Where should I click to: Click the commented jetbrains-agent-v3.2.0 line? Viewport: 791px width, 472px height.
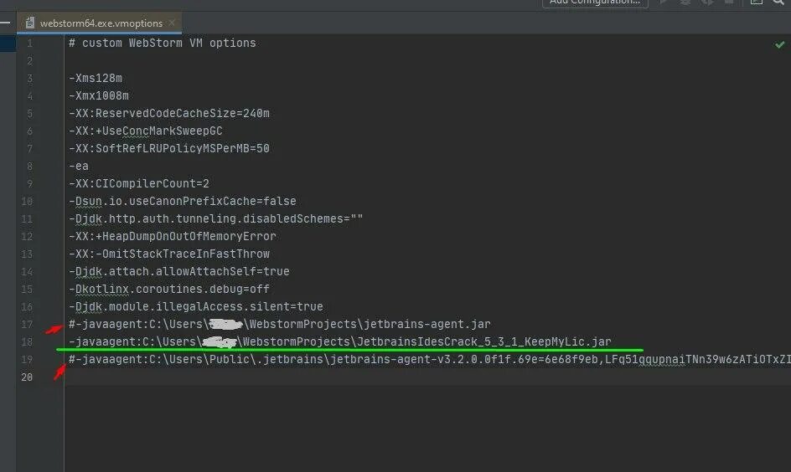coord(429,360)
